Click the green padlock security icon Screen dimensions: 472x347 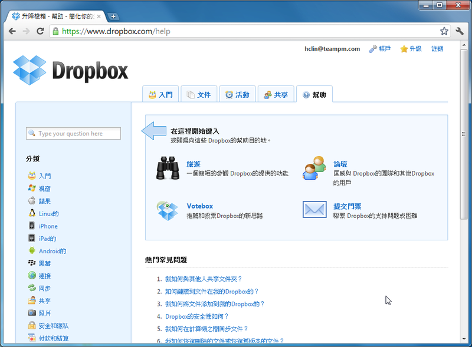55,31
